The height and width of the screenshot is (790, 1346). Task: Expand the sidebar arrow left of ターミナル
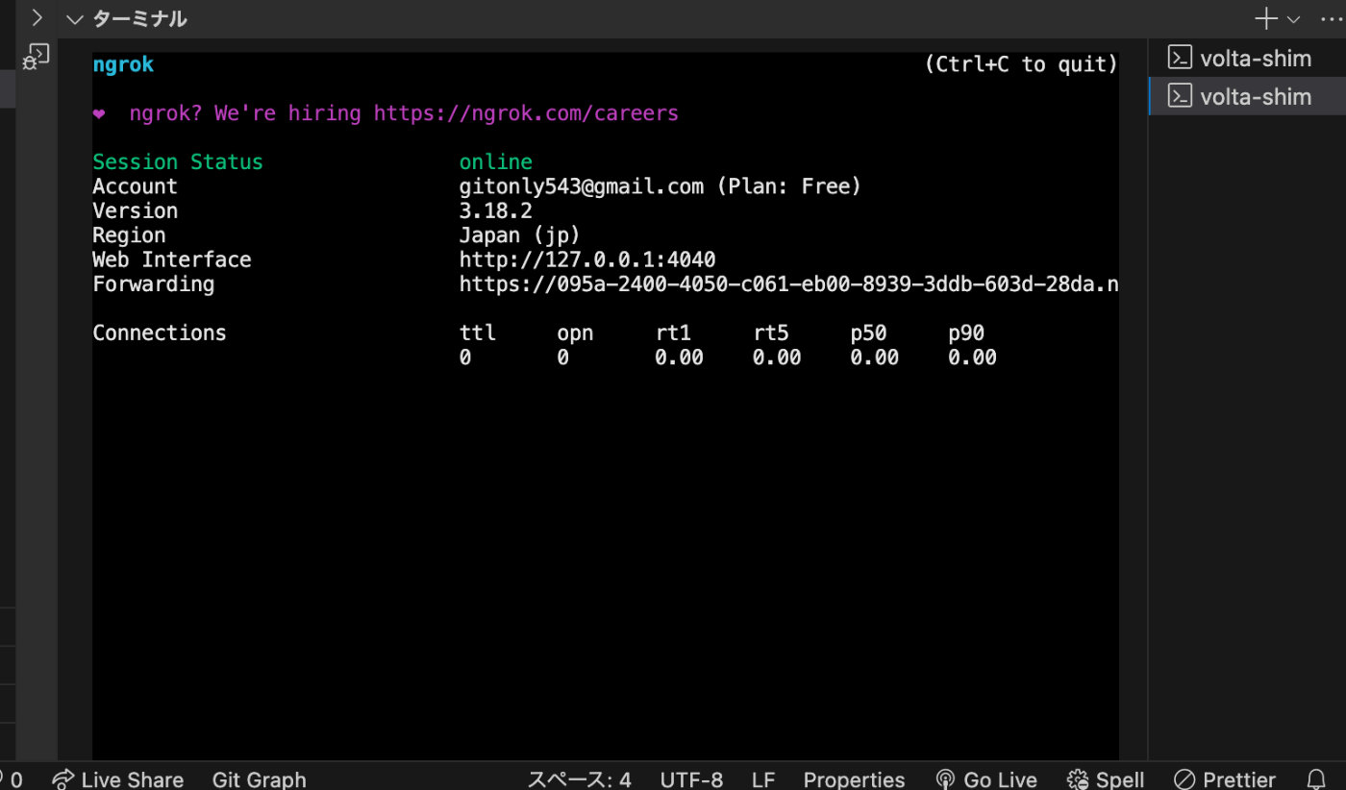pos(37,18)
